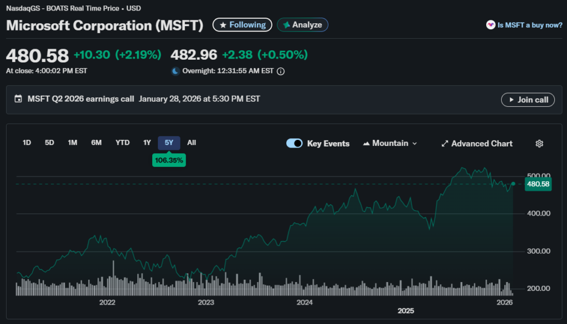Switch chart to 1Y range
Viewport: 567px width, 324px height.
point(147,143)
